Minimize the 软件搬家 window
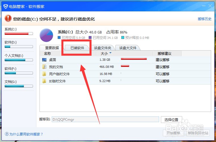This screenshot has height=142, width=216. pos(203,6)
